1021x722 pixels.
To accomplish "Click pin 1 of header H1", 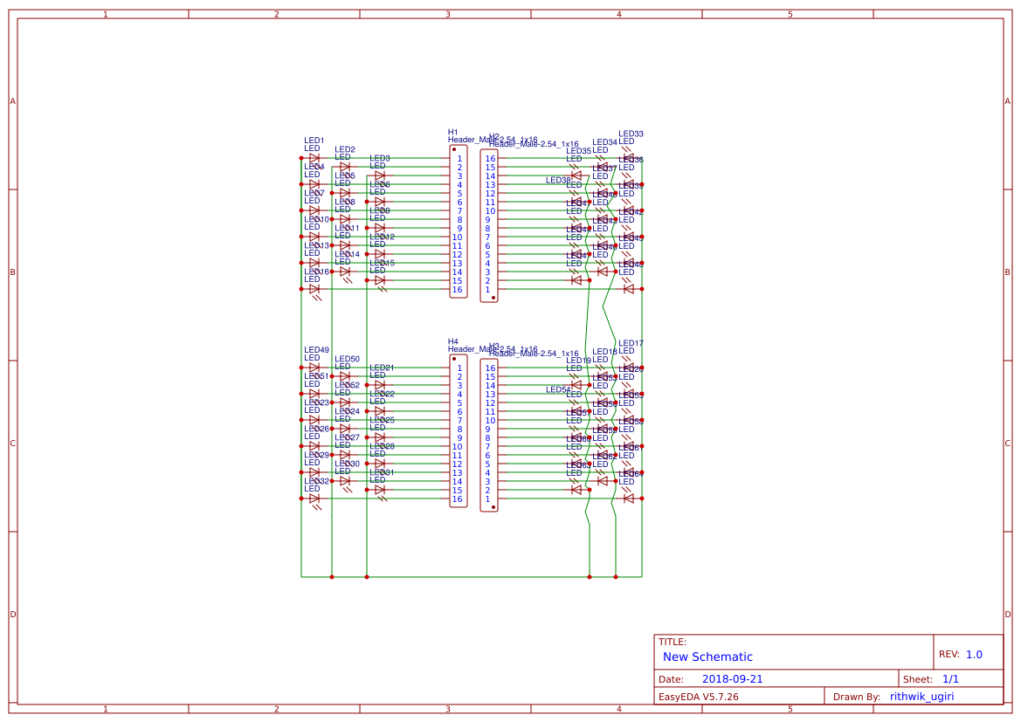I will (459, 159).
